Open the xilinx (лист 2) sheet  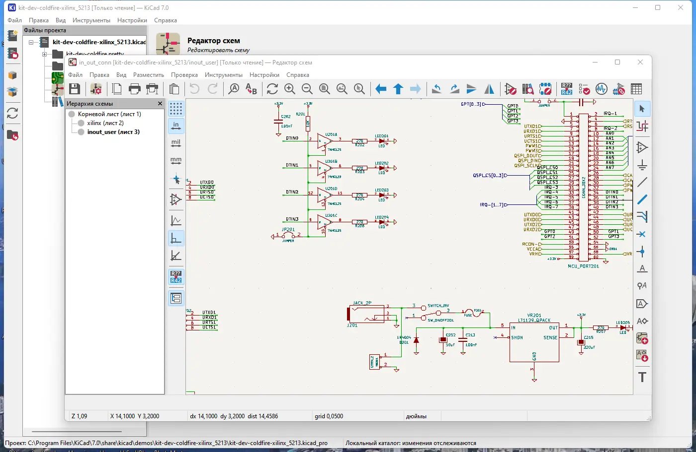pos(105,123)
